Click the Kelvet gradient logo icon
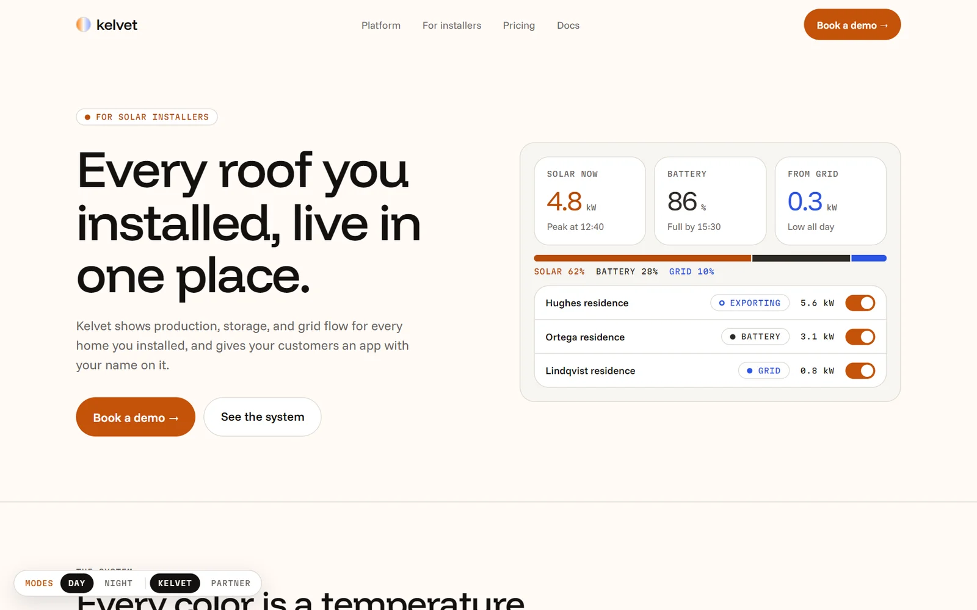This screenshot has width=977, height=610. [x=84, y=24]
